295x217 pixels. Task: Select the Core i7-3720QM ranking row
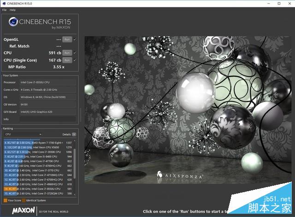coord(38,194)
